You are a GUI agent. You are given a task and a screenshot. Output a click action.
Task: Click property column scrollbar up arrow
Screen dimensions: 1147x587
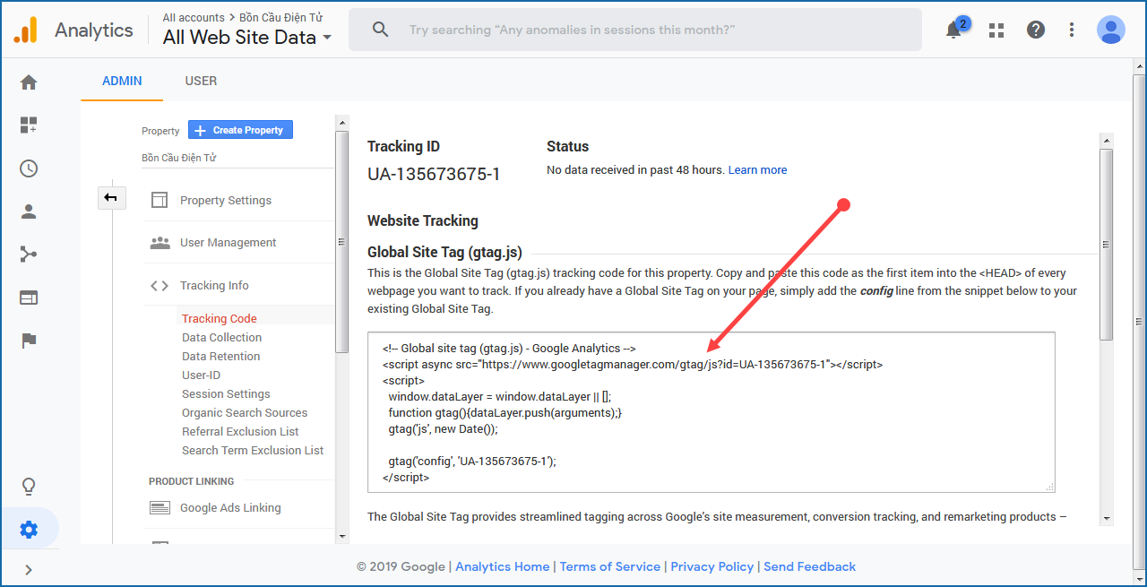[x=341, y=121]
